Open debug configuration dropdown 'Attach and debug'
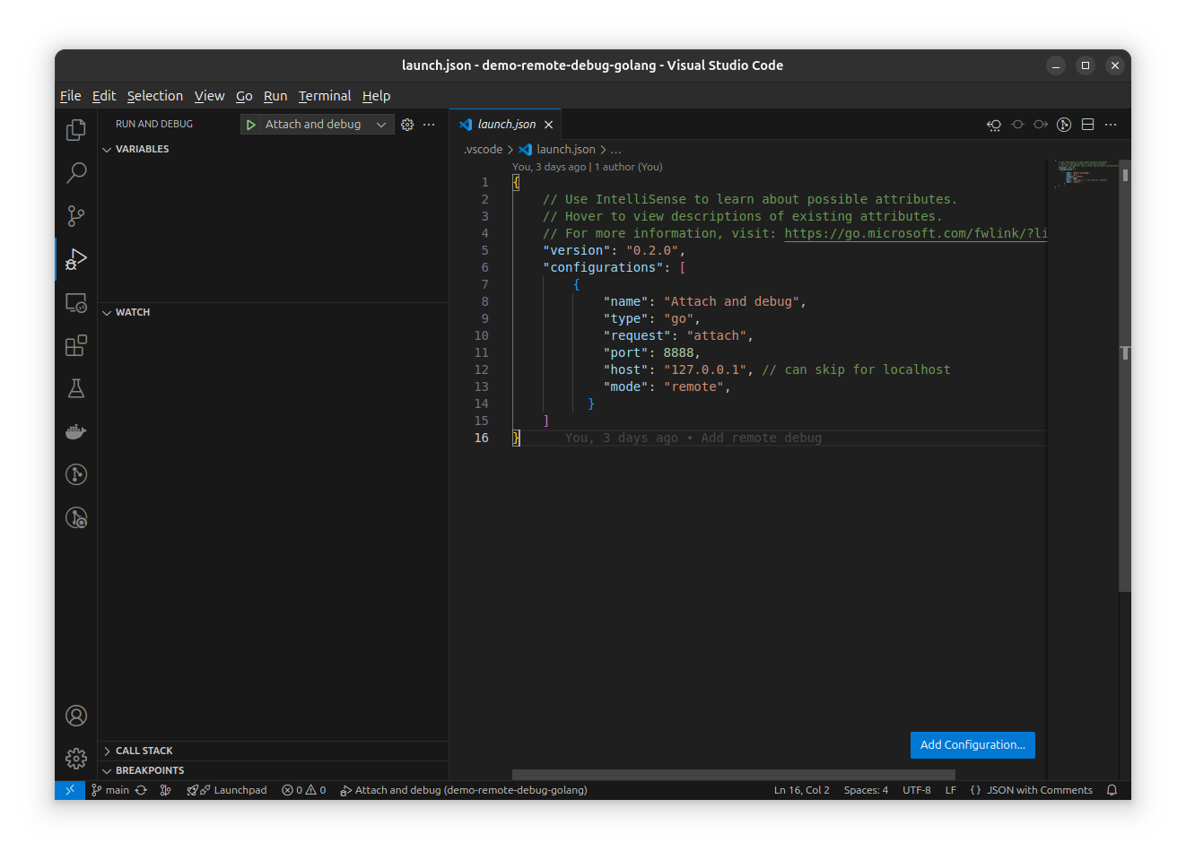Screen dimensions: 1186x860 (326, 125)
